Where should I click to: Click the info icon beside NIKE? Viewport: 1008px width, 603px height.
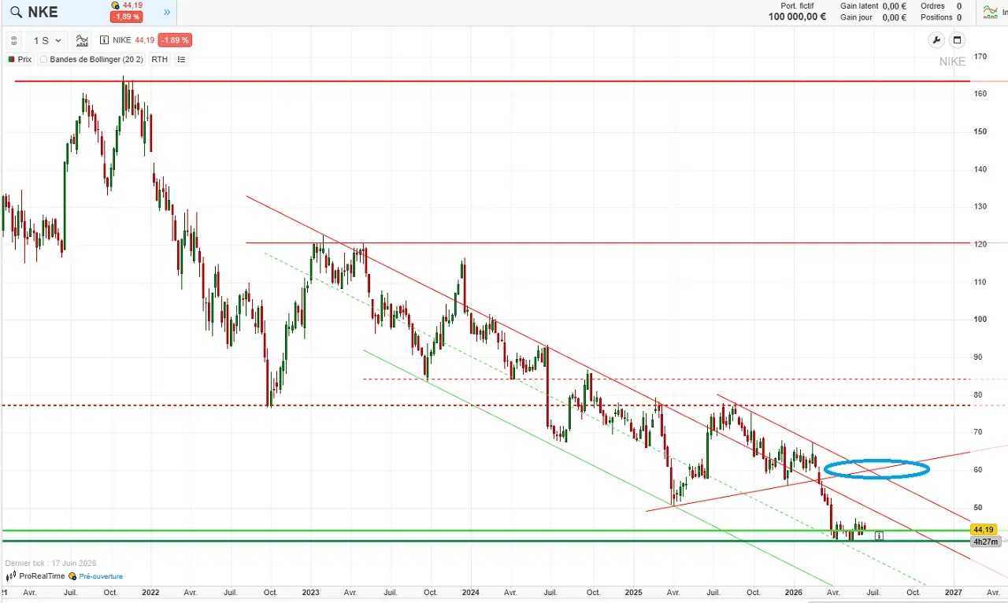[x=105, y=40]
